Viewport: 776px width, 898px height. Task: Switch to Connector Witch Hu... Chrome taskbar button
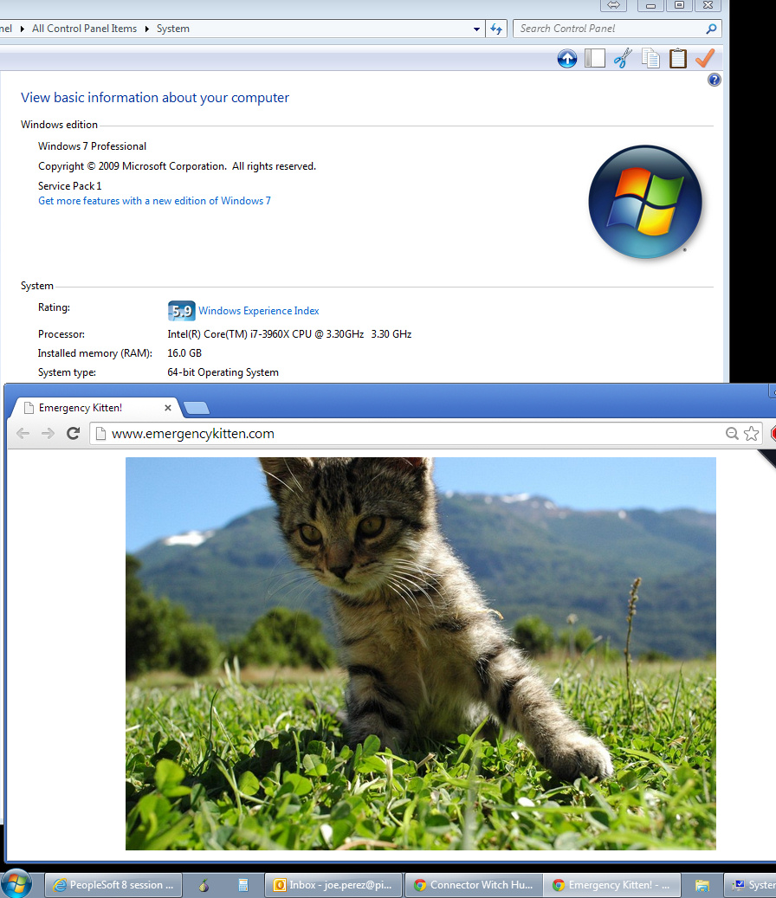click(x=473, y=885)
